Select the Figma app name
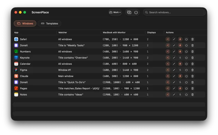This screenshot has height=135, width=218. click(24, 70)
